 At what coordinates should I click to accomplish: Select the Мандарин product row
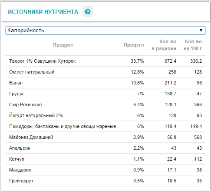[105, 170]
